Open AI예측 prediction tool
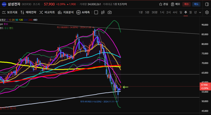This screenshot has height=115, width=211. (x=83, y=12)
